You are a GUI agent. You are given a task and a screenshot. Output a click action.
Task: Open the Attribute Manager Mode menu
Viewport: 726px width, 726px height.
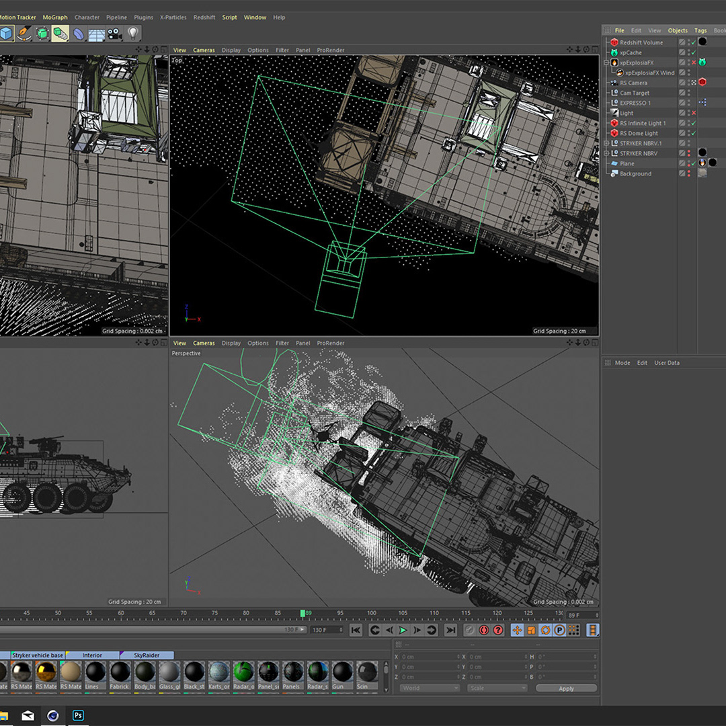pyautogui.click(x=622, y=362)
